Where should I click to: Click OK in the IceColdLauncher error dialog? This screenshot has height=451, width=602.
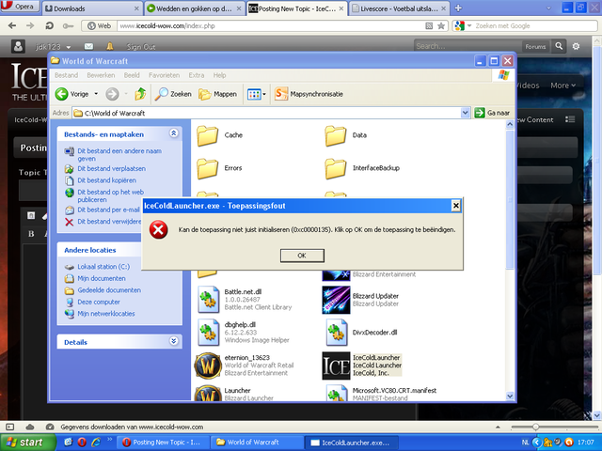tap(302, 256)
